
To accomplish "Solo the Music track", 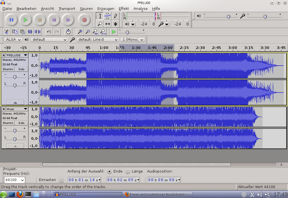I will pos(21,123).
